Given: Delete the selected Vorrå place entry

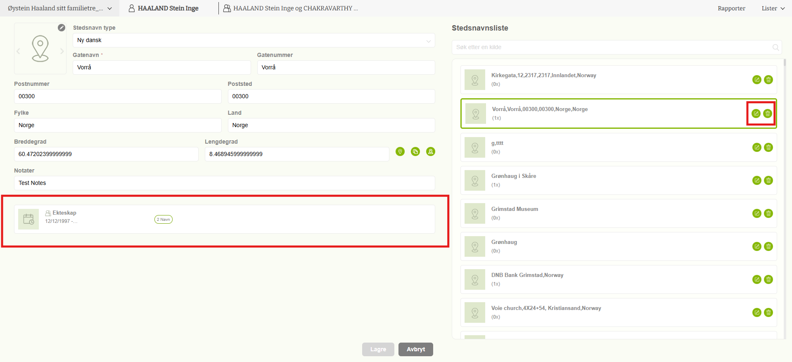Looking at the screenshot, I should pyautogui.click(x=767, y=114).
